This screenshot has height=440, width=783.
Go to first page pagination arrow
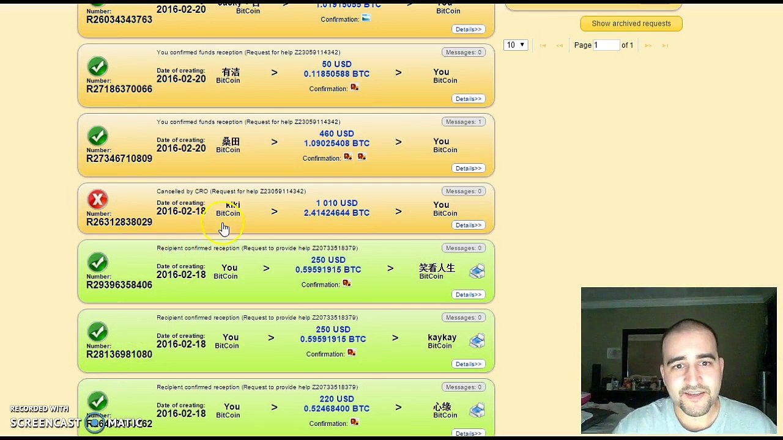tap(543, 45)
